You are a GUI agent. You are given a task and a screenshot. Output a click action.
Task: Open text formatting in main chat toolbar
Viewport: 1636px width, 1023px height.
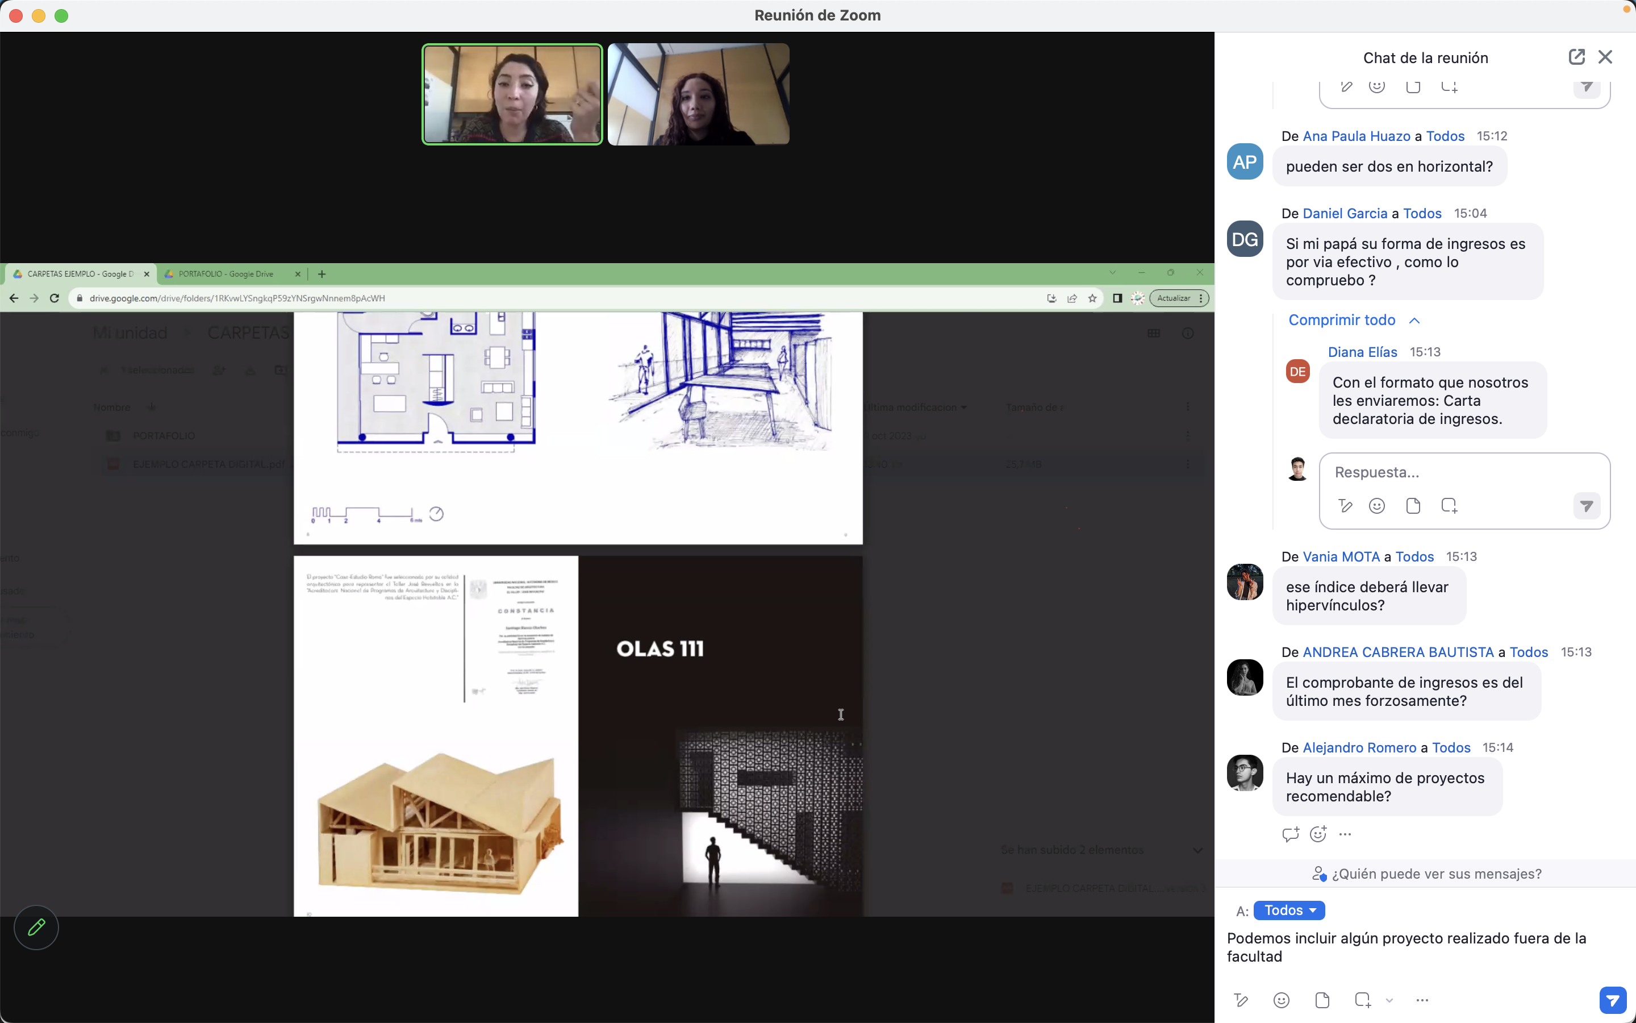pyautogui.click(x=1241, y=1000)
